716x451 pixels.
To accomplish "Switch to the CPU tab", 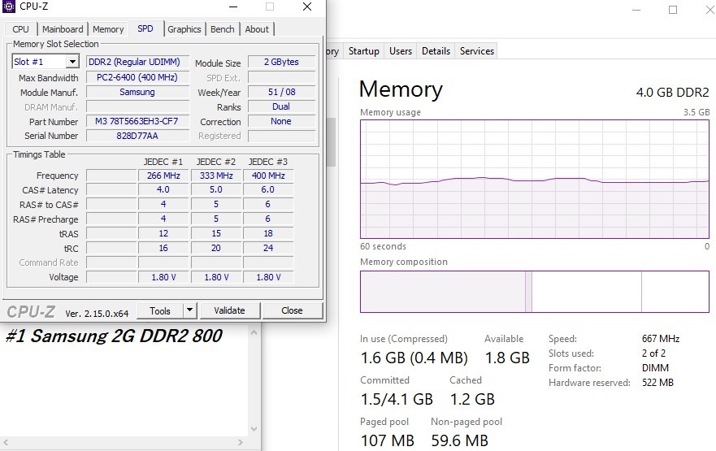I will (x=21, y=29).
